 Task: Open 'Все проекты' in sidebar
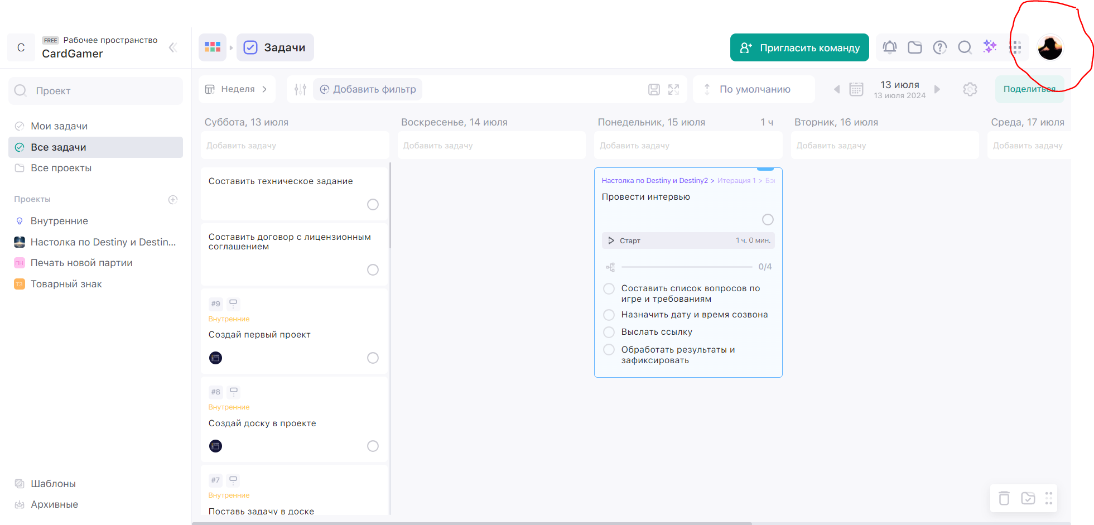[95, 168]
